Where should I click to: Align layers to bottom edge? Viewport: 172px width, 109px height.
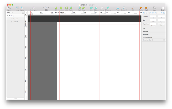click(x=164, y=13)
